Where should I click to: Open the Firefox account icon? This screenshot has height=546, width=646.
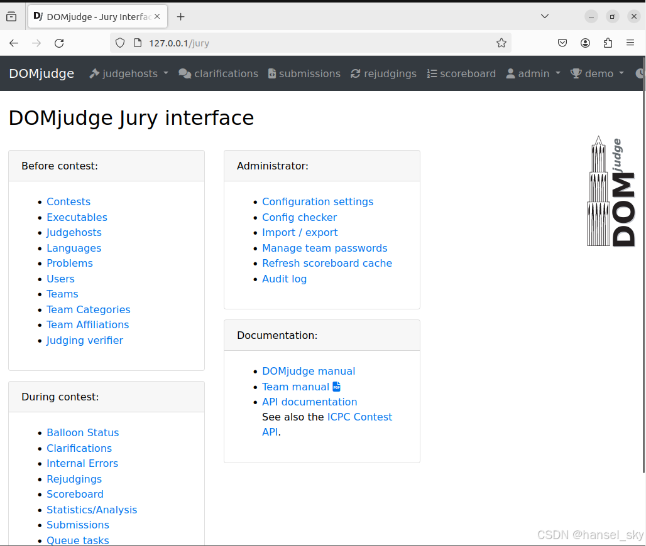[x=585, y=43]
